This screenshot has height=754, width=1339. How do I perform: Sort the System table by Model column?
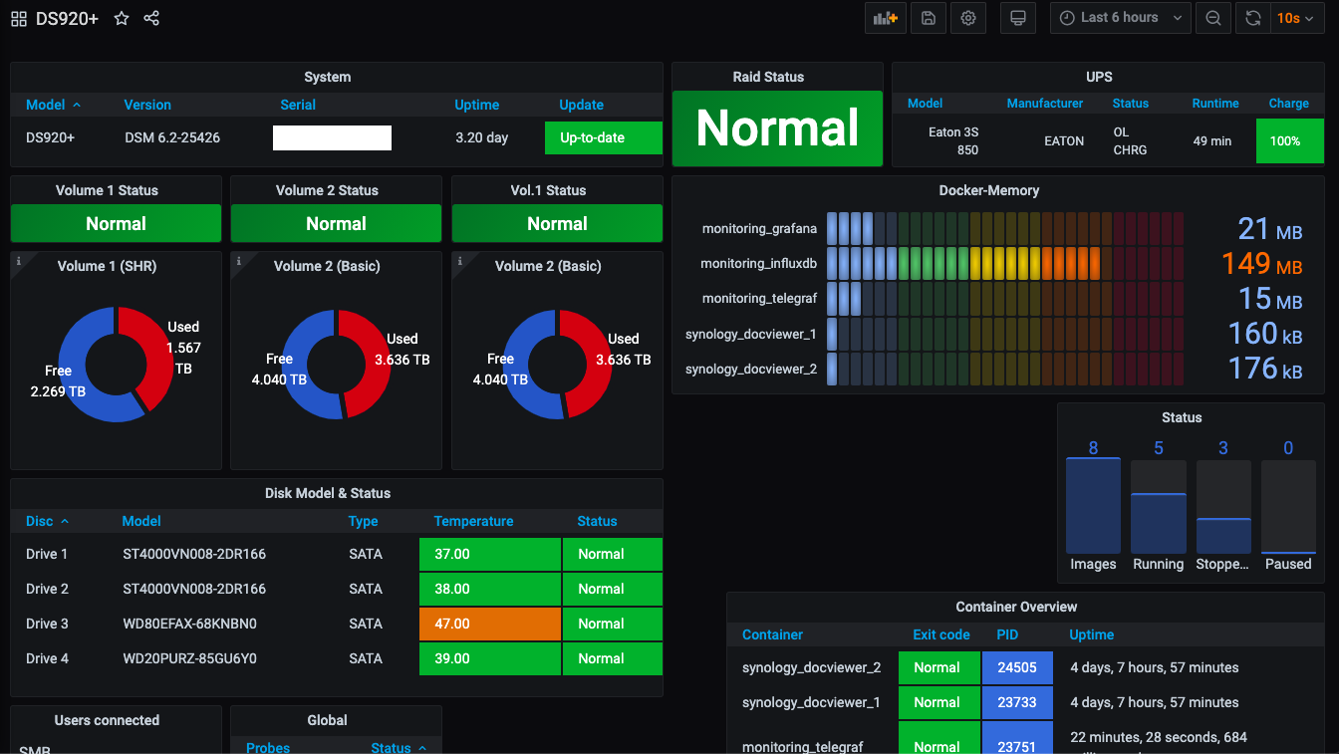46,105
